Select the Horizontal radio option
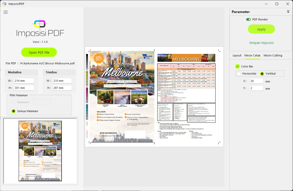The height and width of the screenshot is (191, 293). [x=239, y=74]
